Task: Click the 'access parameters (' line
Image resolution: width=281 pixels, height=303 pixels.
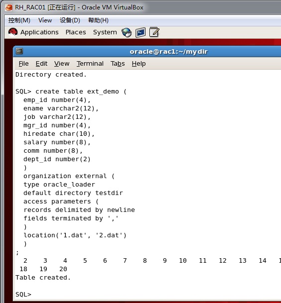Action: (x=61, y=202)
